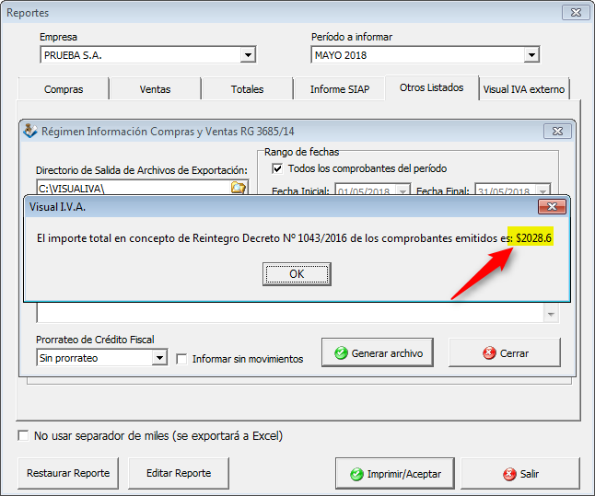Check No usar separador de miles option

(23, 435)
